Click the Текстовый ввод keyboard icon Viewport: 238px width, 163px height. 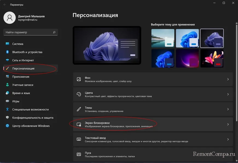(x=79, y=139)
